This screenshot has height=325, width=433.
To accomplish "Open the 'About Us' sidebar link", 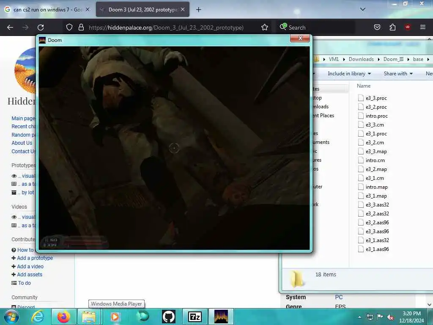I will 22,143.
